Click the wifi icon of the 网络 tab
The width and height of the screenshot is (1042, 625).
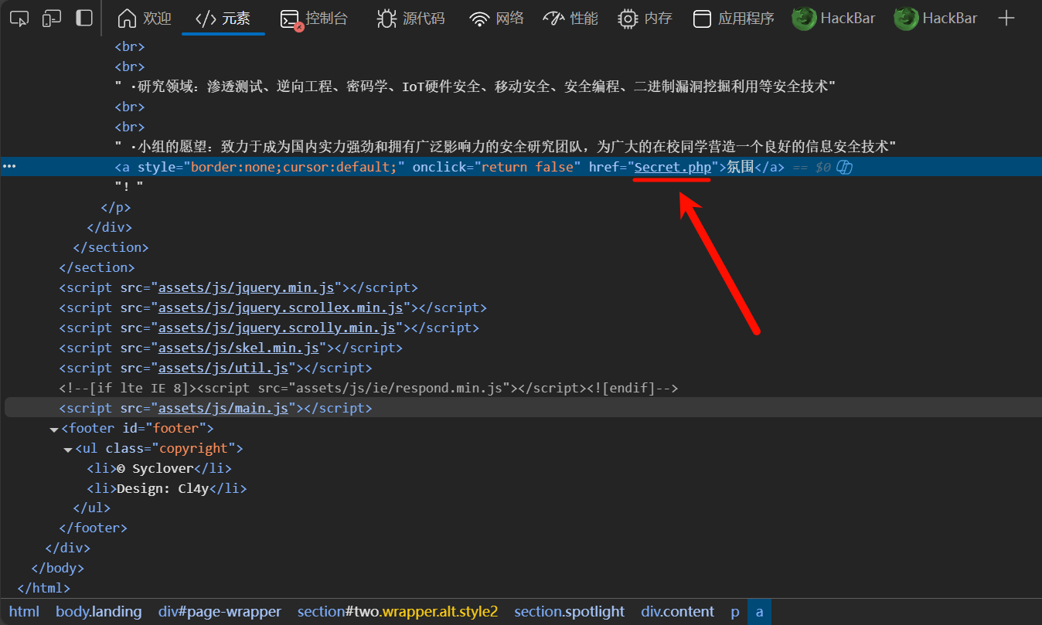click(x=480, y=19)
